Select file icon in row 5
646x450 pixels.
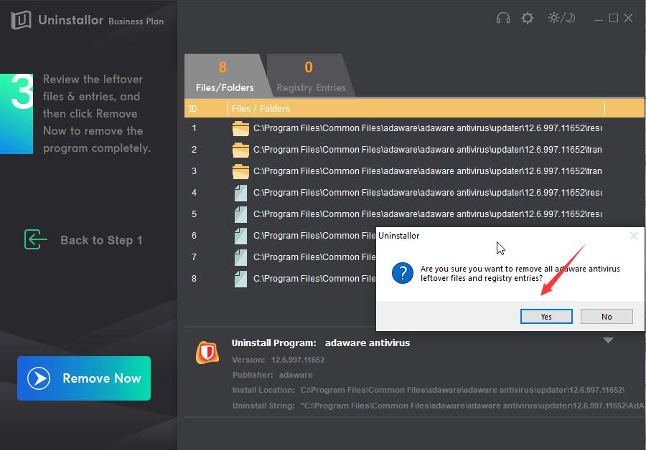(240, 214)
